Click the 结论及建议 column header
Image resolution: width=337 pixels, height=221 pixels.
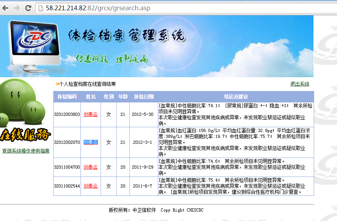[236, 97]
